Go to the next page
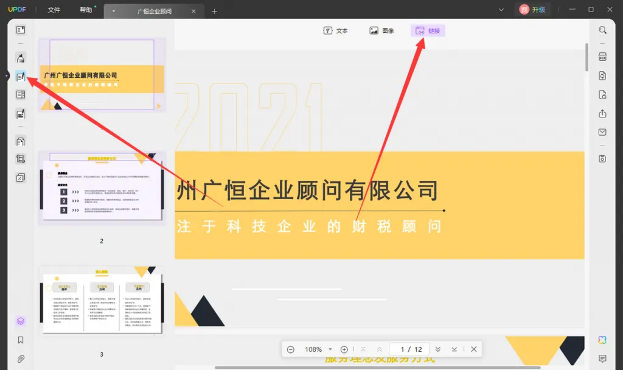 pos(438,349)
